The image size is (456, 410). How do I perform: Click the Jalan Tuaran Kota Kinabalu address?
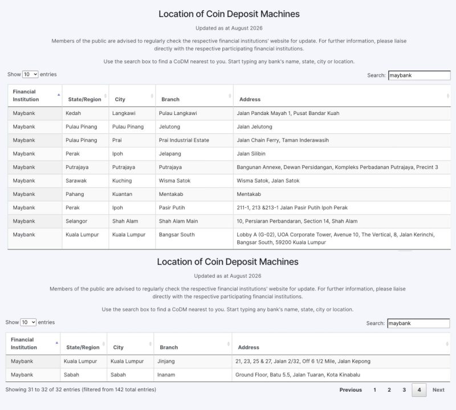tap(341, 375)
